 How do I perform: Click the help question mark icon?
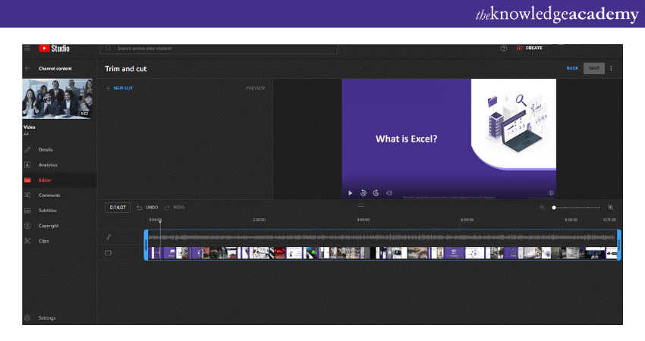coord(504,48)
